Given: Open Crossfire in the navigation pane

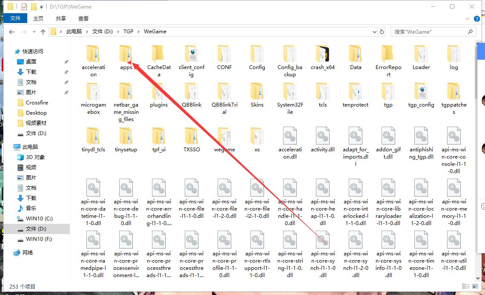Looking at the screenshot, I should 37,102.
